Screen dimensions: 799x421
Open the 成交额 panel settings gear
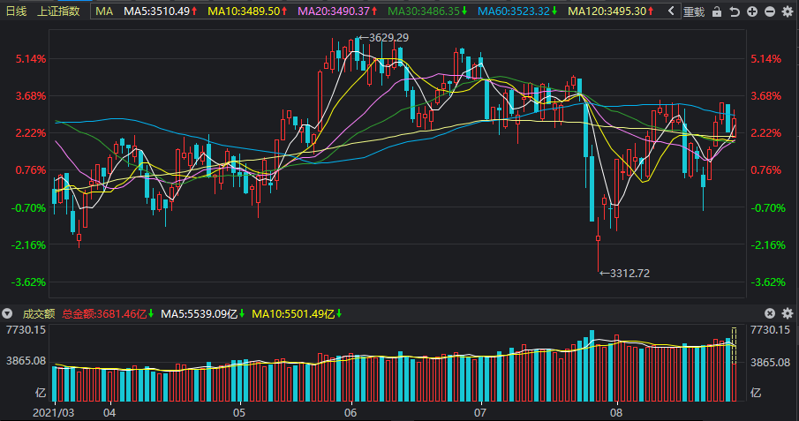coord(787,313)
